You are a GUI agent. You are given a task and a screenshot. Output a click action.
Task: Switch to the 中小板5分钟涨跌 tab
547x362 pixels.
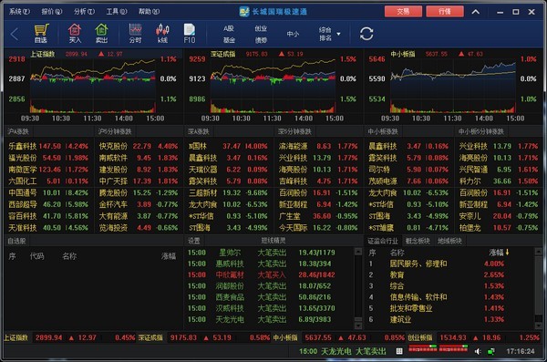[481, 131]
